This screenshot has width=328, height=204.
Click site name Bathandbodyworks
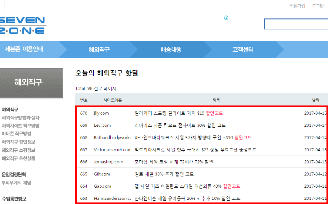[x=113, y=138]
